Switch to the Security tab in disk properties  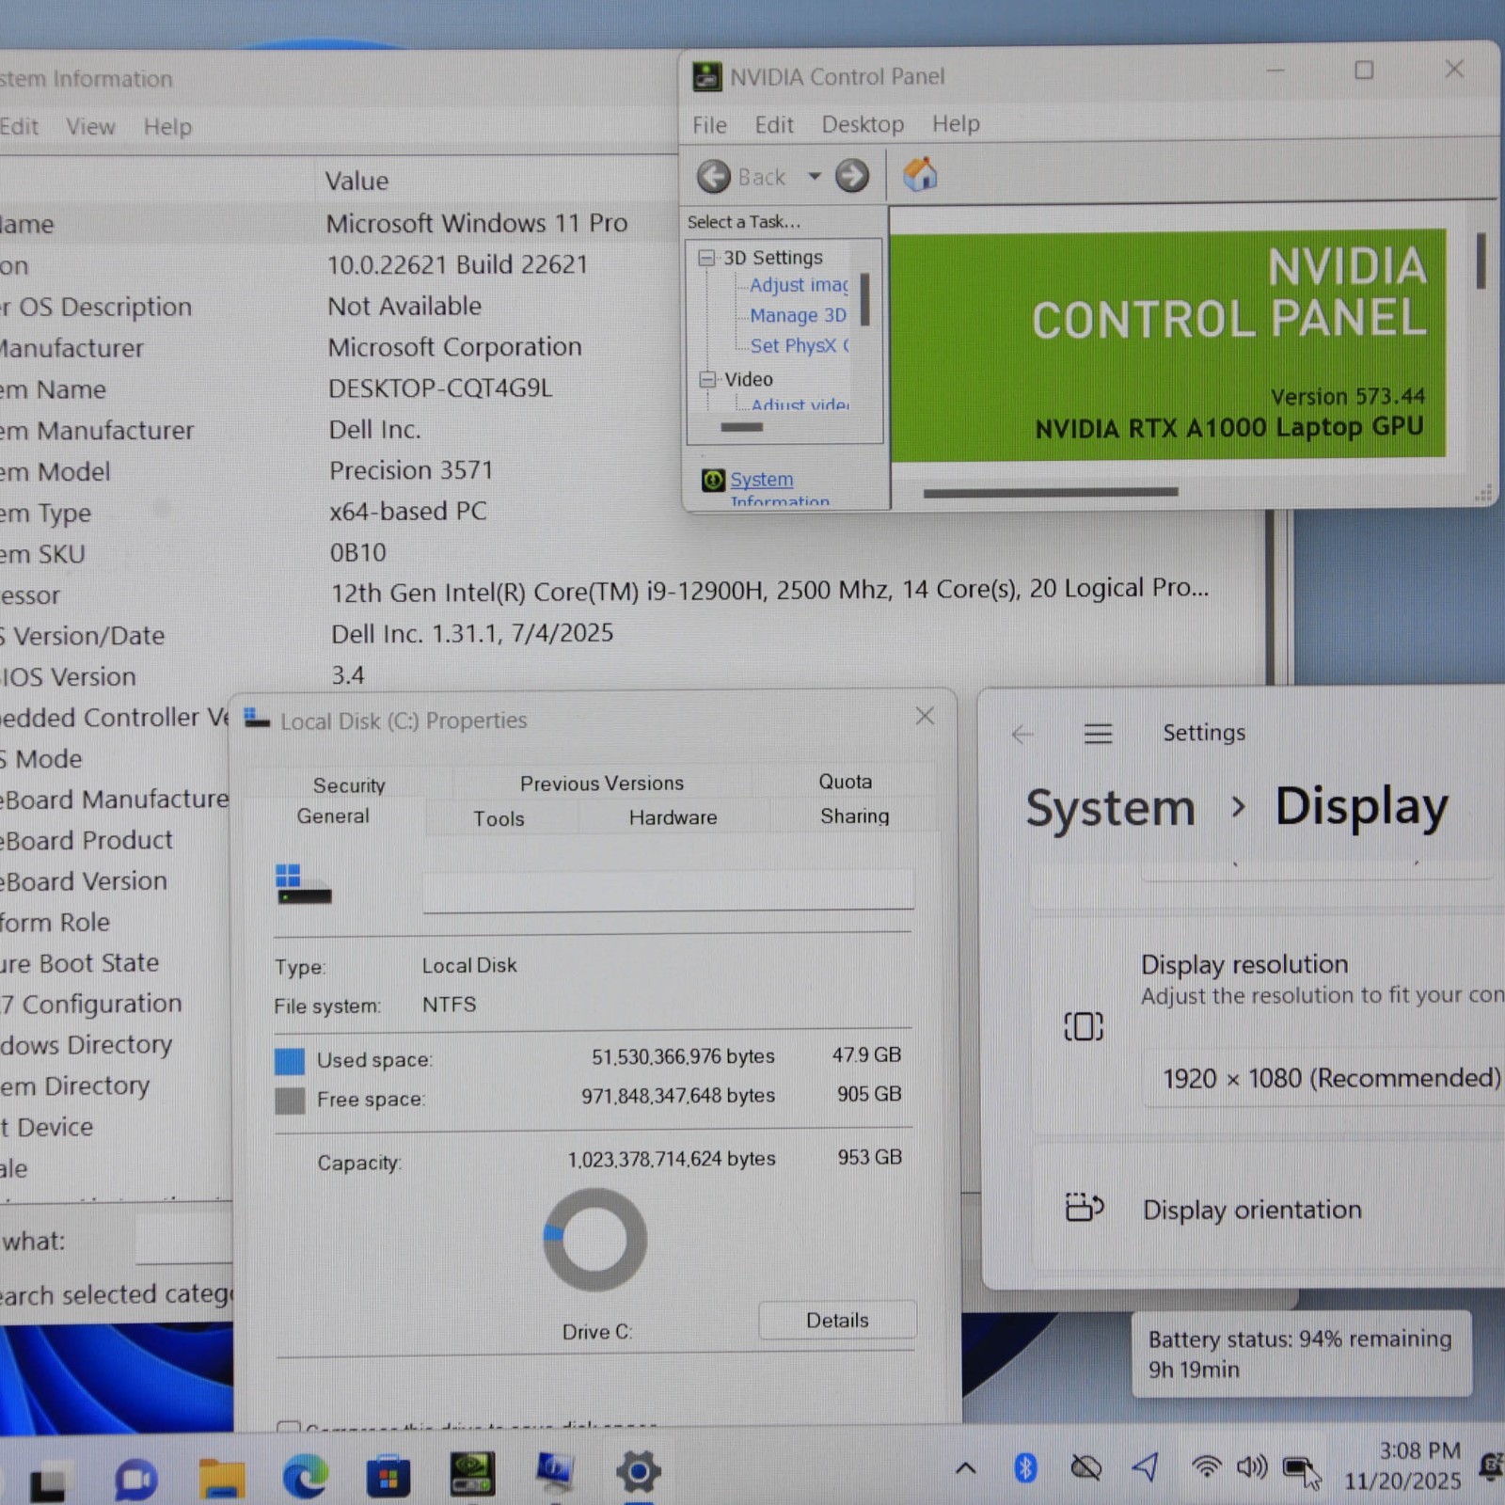coord(349,785)
